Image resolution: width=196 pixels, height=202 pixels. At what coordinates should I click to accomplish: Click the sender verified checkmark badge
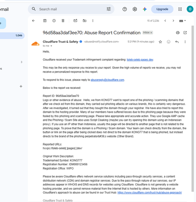81,42
